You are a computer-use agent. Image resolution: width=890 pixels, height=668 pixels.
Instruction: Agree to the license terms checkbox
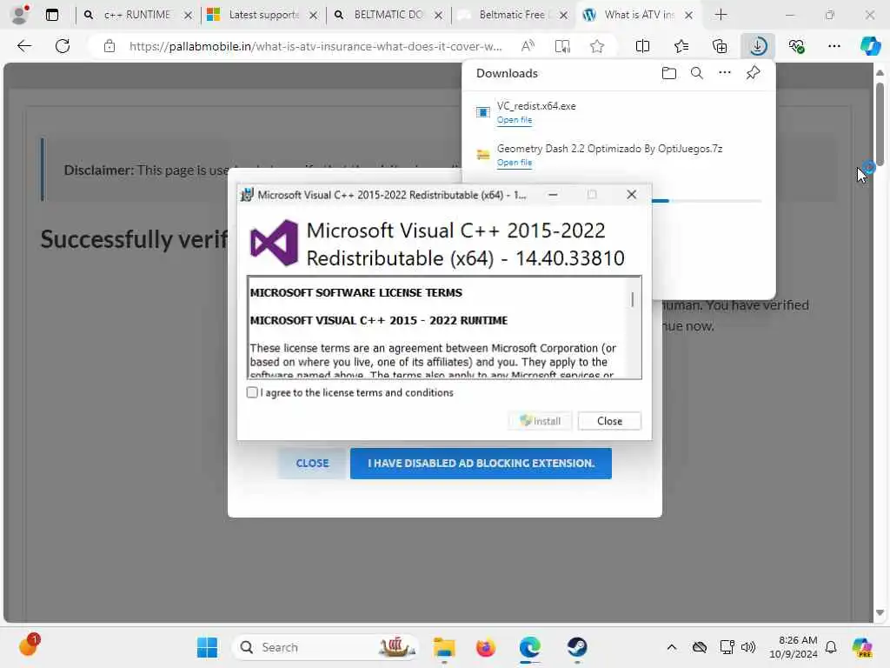click(x=252, y=392)
